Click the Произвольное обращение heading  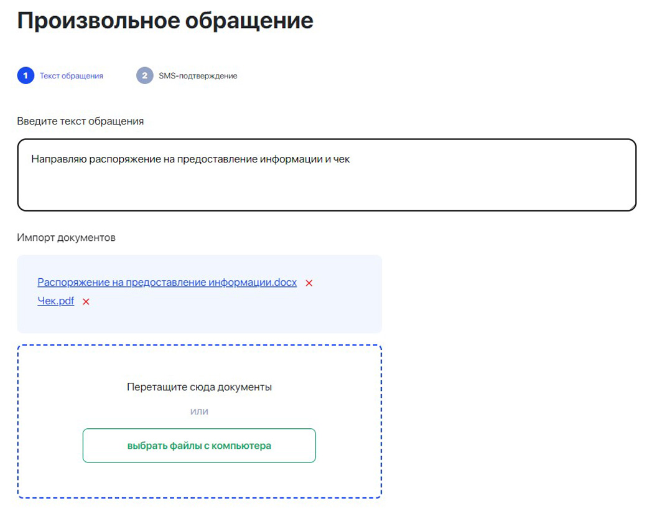pyautogui.click(x=165, y=20)
